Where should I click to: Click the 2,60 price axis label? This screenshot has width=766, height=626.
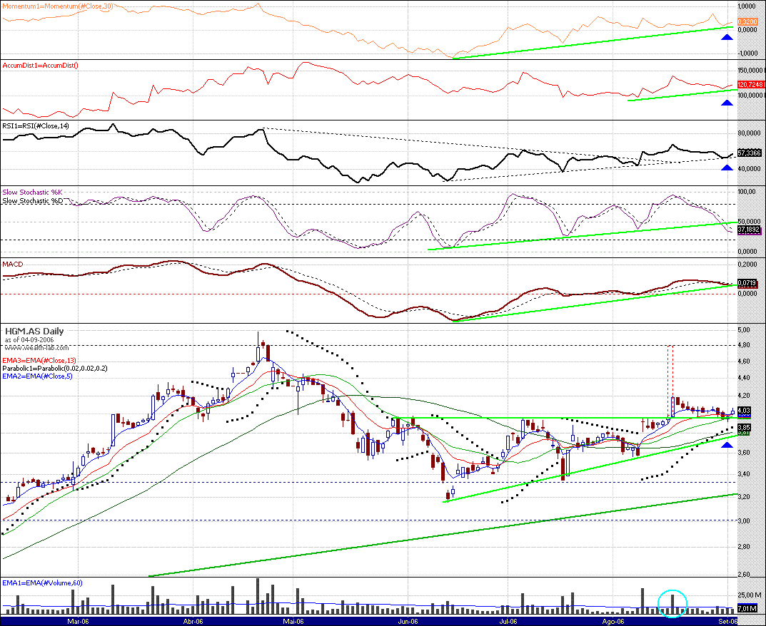[744, 574]
